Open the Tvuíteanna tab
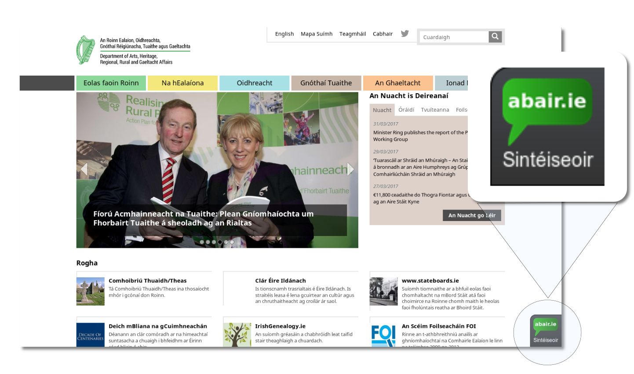The width and height of the screenshot is (634, 374). (435, 110)
